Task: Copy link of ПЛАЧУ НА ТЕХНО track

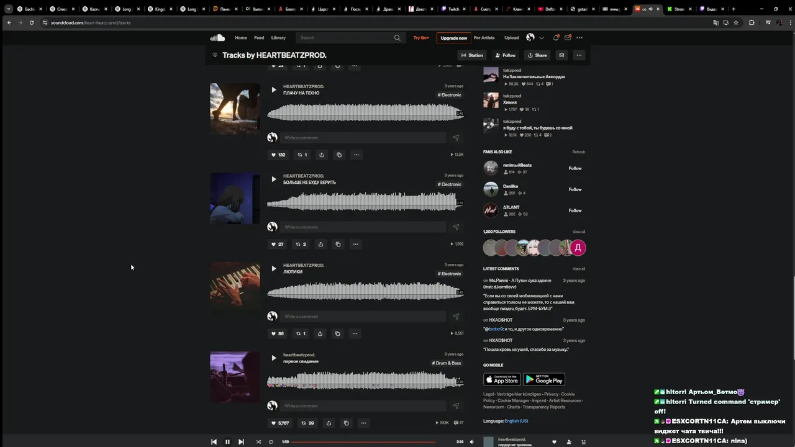Action: (x=338, y=155)
